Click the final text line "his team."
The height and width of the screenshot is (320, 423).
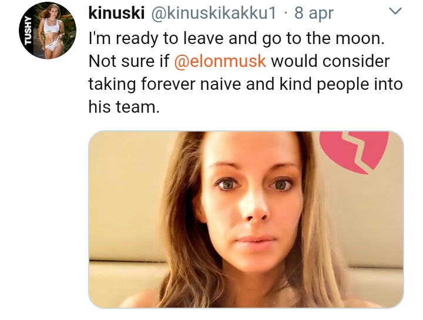(x=123, y=107)
